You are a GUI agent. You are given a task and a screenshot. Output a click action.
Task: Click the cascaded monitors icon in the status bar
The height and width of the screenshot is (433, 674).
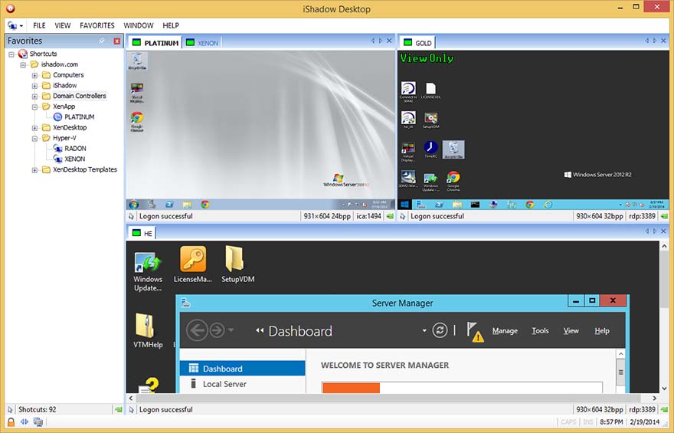[38, 422]
